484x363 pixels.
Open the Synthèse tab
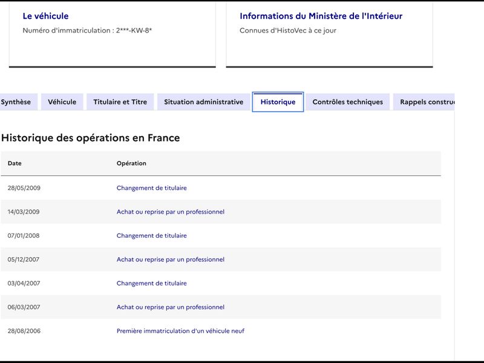click(17, 102)
